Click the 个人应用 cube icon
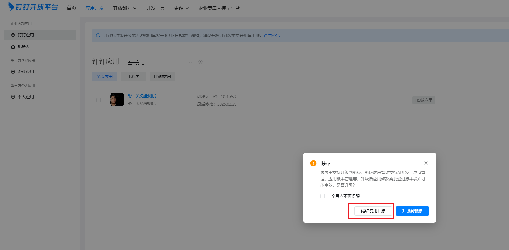 pos(13,97)
